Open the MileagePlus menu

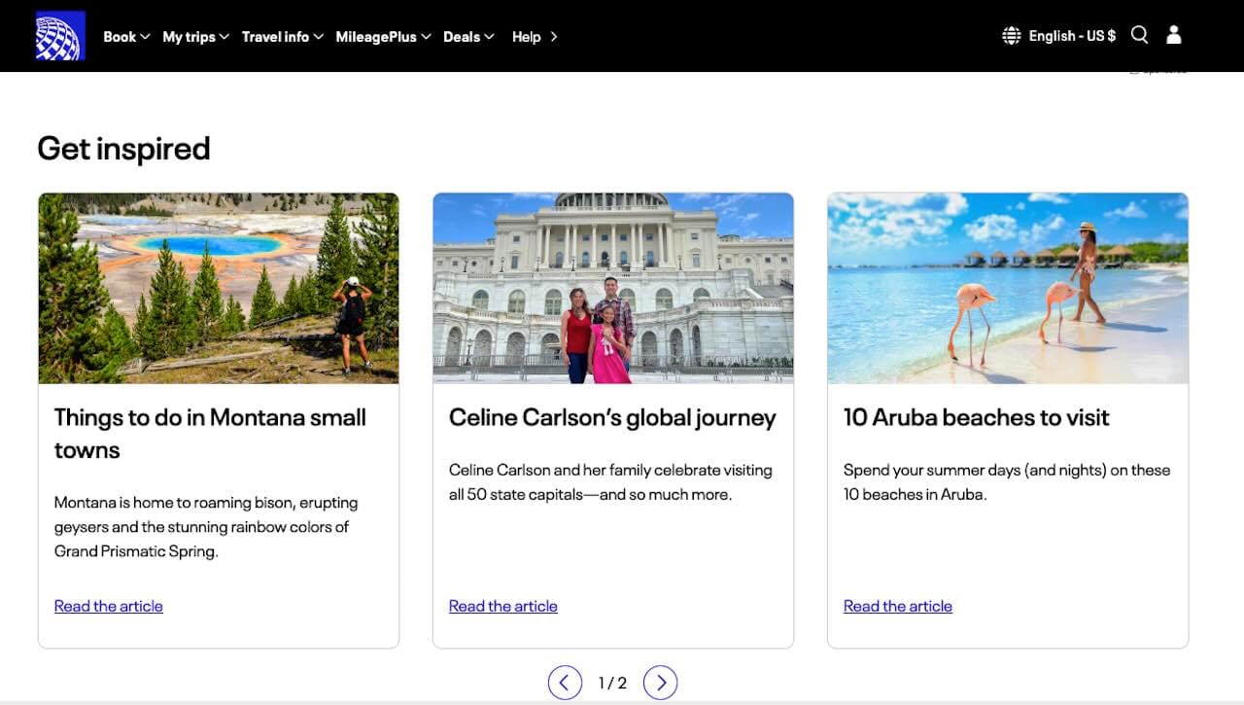pyautogui.click(x=383, y=37)
